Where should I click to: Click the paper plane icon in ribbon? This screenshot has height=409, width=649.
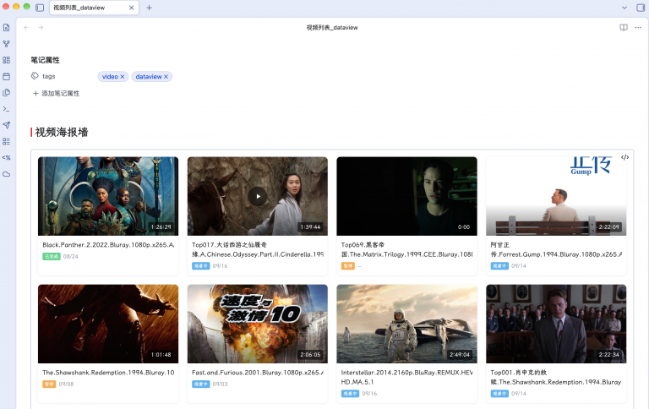(6, 125)
